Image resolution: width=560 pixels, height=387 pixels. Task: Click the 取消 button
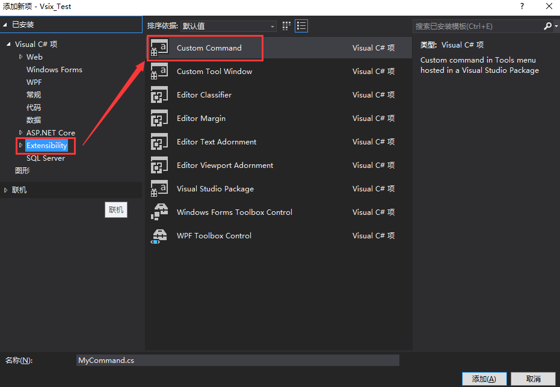click(x=533, y=379)
